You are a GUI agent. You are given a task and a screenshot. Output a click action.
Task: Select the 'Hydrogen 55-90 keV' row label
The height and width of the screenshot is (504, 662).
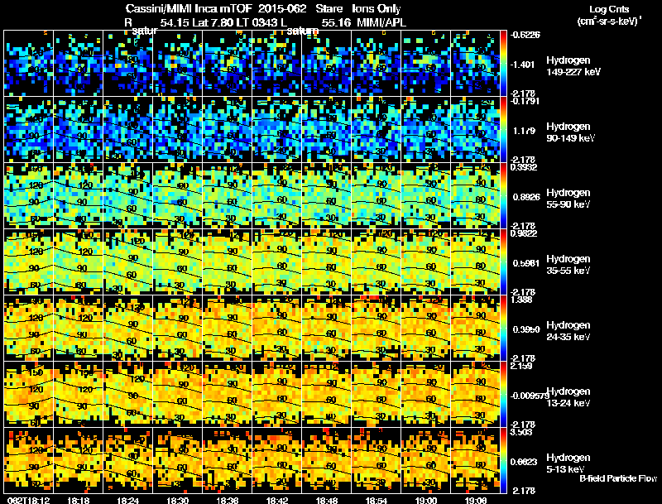(x=568, y=199)
